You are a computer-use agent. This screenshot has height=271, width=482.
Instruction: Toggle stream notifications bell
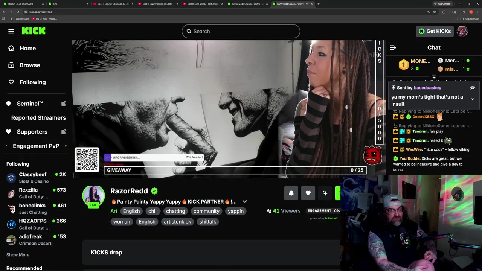[291, 193]
